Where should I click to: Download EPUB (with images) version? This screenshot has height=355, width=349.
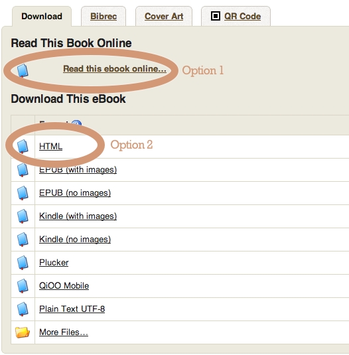pyautogui.click(x=78, y=170)
